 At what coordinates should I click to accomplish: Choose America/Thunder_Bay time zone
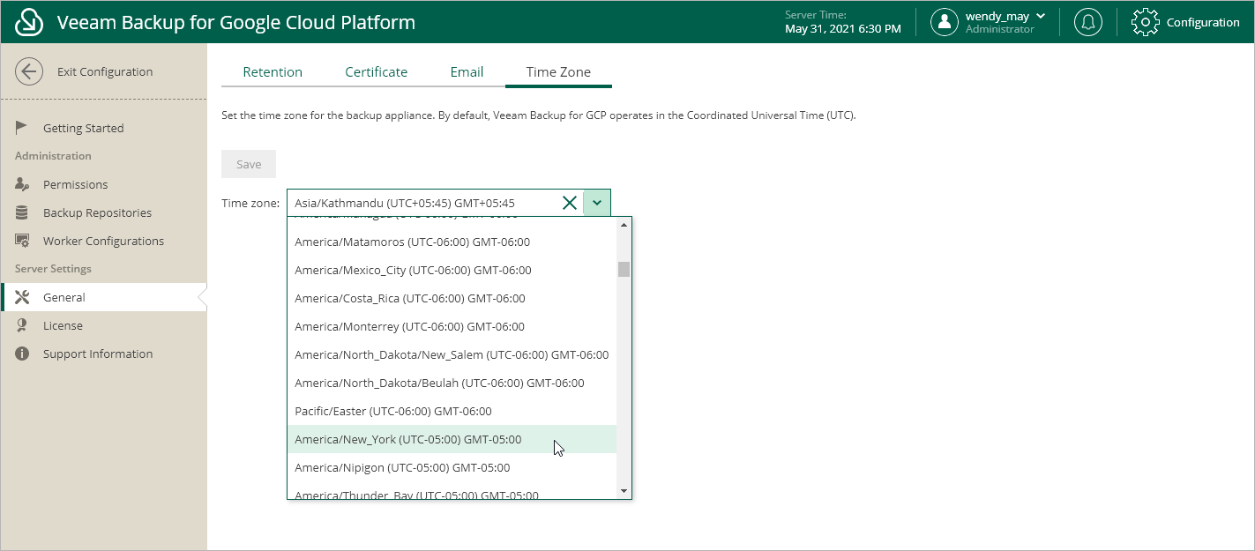coord(452,492)
